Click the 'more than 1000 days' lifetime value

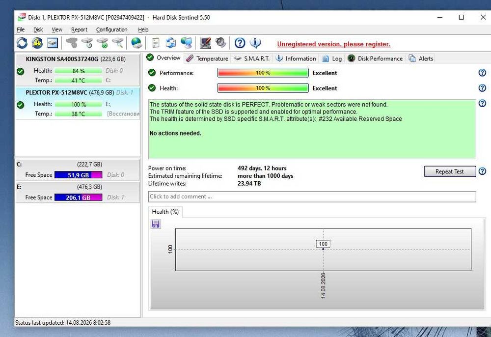(266, 176)
